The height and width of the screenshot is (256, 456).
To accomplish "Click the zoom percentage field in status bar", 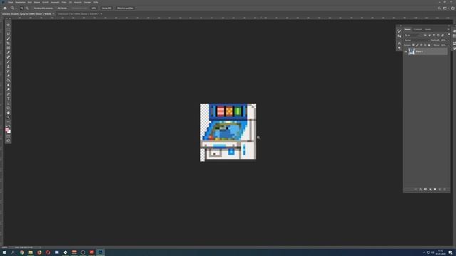I will tap(4, 247).
